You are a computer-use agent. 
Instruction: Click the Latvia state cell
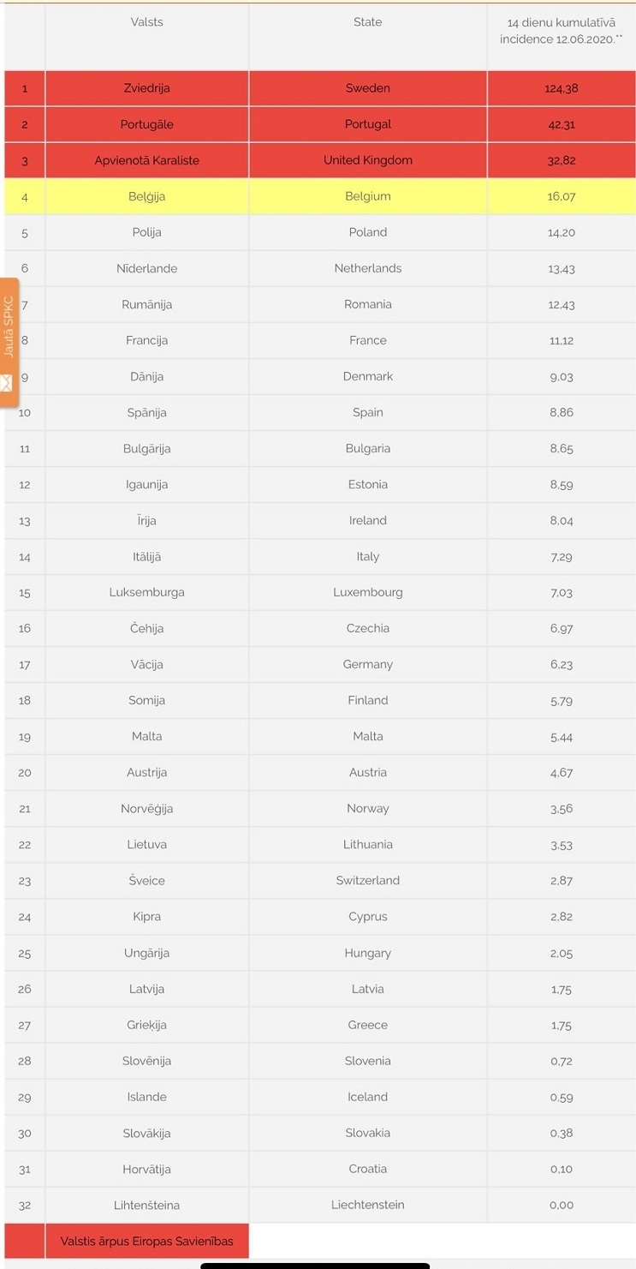pyautogui.click(x=368, y=989)
